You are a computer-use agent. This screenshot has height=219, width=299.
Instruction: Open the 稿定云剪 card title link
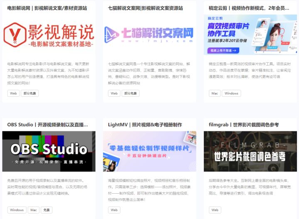(249, 8)
